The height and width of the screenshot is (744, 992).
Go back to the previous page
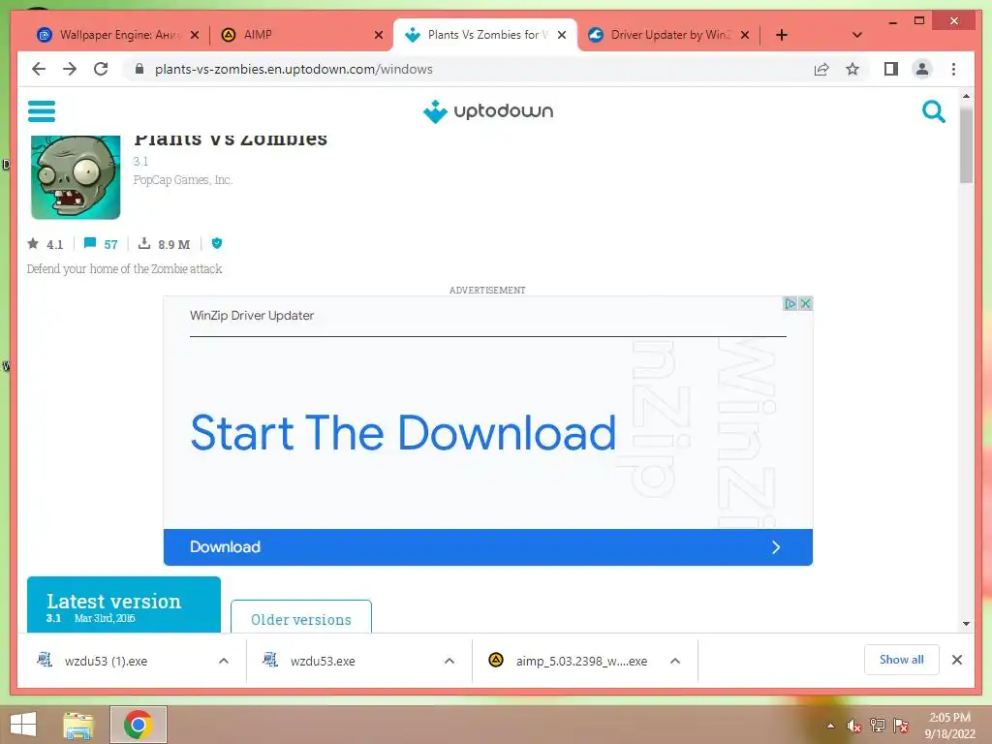point(39,69)
